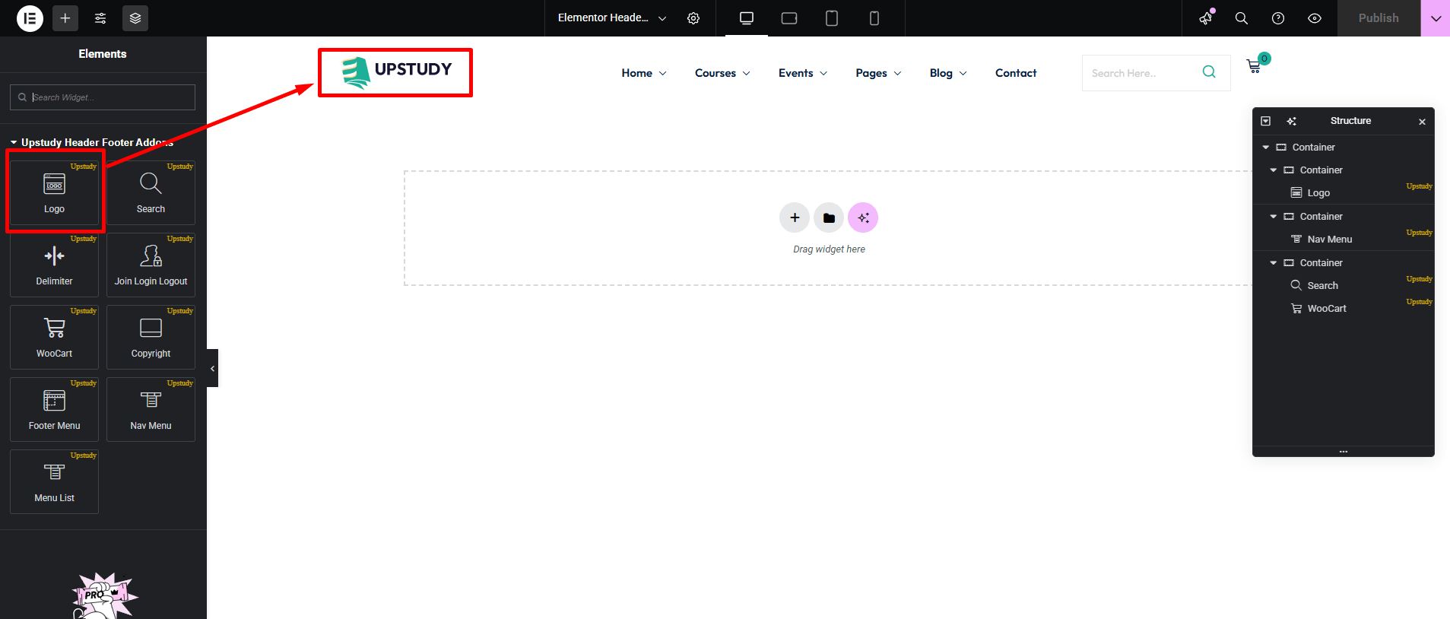Open the Elementor Header document dropdown
The image size is (1450, 619).
[612, 18]
